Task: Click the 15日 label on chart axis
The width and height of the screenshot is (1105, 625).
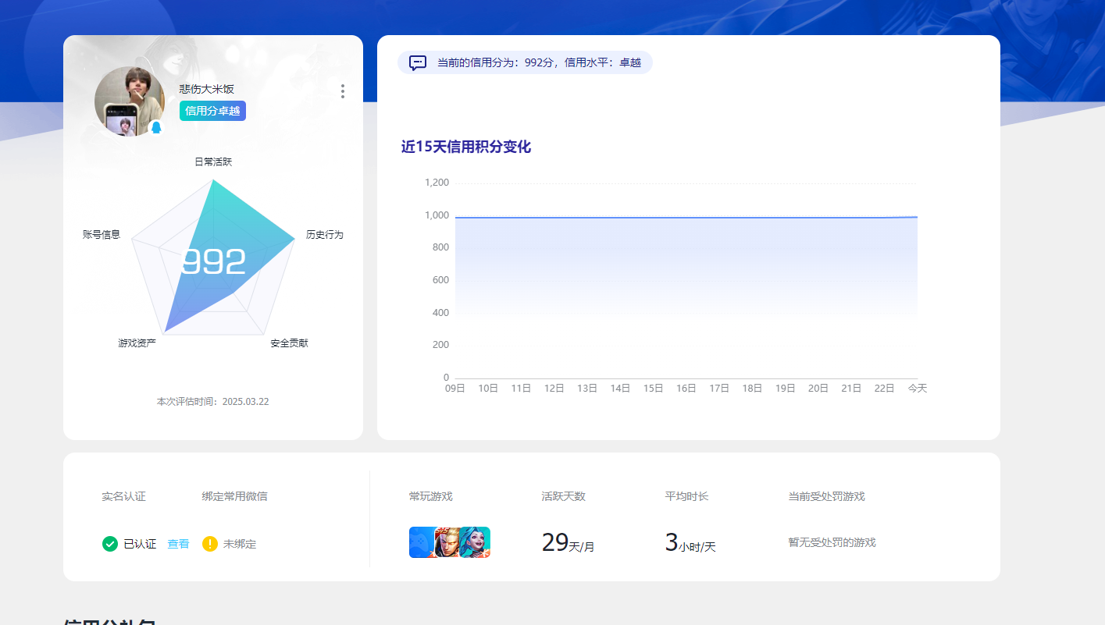Action: coord(653,388)
